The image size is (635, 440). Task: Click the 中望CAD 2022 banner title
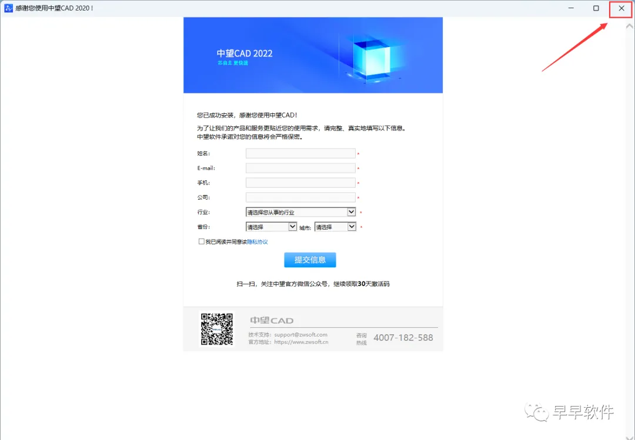coord(245,53)
